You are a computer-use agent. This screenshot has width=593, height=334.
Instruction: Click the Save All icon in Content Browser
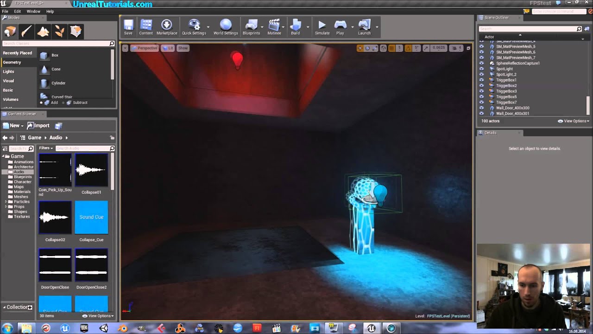[x=58, y=126]
